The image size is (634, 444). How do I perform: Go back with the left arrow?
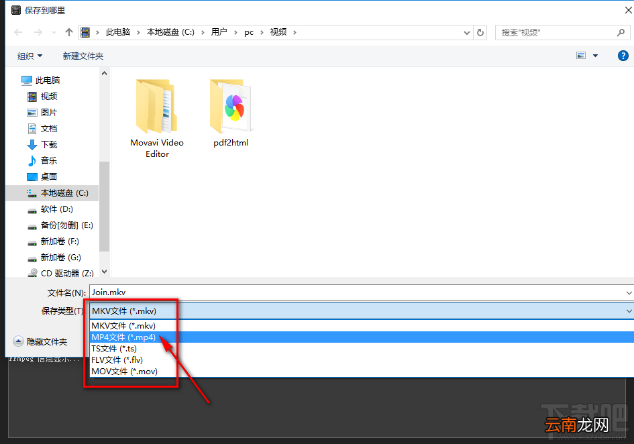[x=18, y=32]
